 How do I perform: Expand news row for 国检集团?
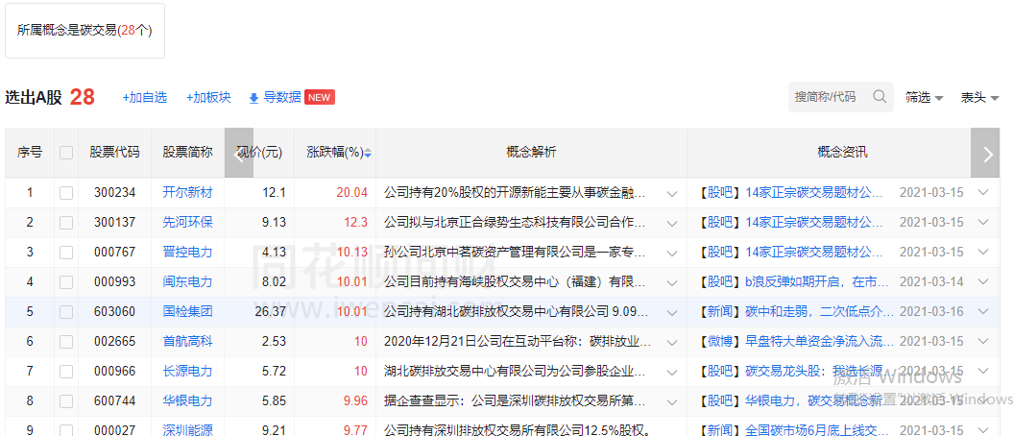tap(982, 312)
